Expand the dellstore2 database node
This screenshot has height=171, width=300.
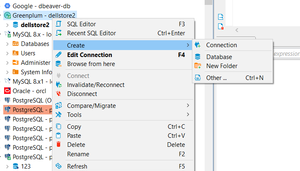(7, 25)
